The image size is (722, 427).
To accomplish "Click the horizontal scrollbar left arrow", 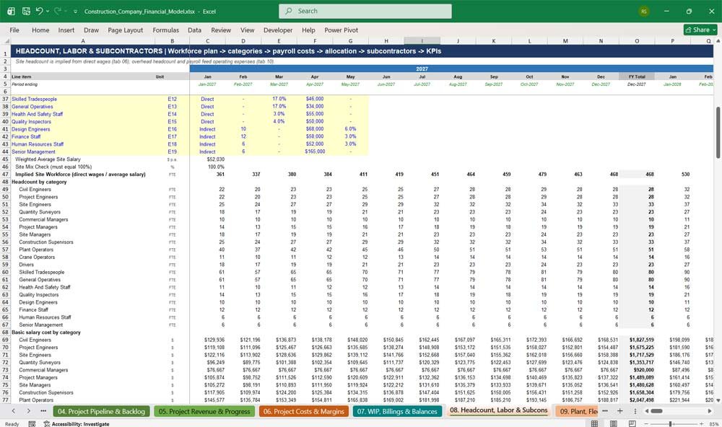I will point(646,411).
